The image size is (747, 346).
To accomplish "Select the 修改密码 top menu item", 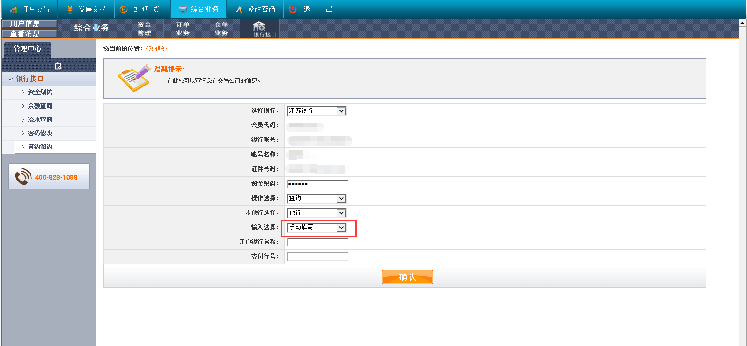I will [x=255, y=9].
